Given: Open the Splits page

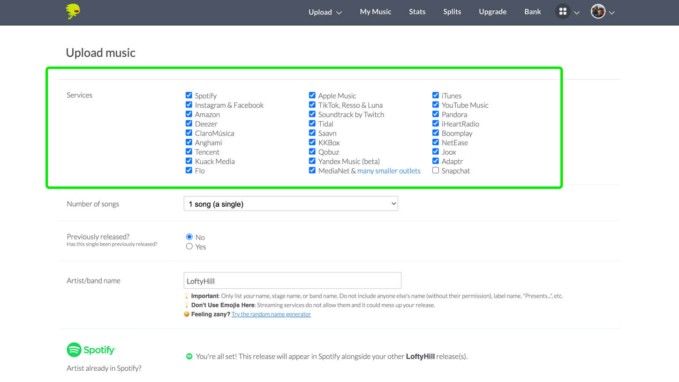Looking at the screenshot, I should point(452,12).
